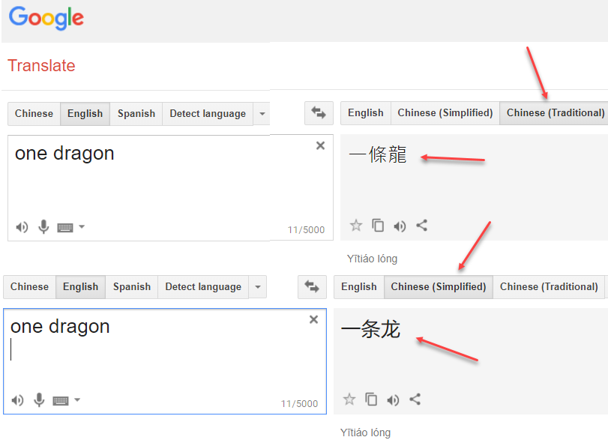The height and width of the screenshot is (440, 608).
Task: Click the Google logo
Action: (x=46, y=18)
